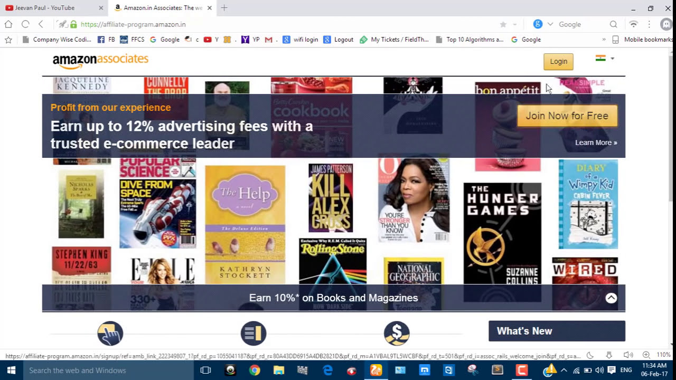
Task: Click the search magnifier icon
Action: click(613, 24)
